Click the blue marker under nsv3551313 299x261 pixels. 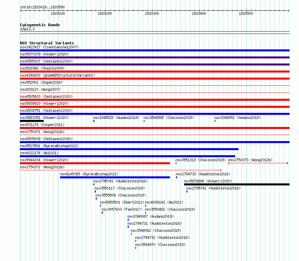tap(176, 163)
